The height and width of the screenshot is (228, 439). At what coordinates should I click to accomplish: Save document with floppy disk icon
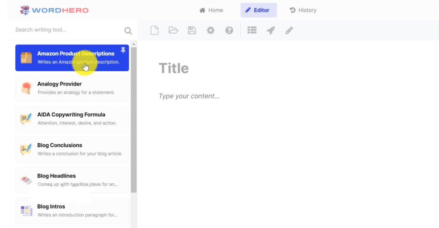point(192,30)
